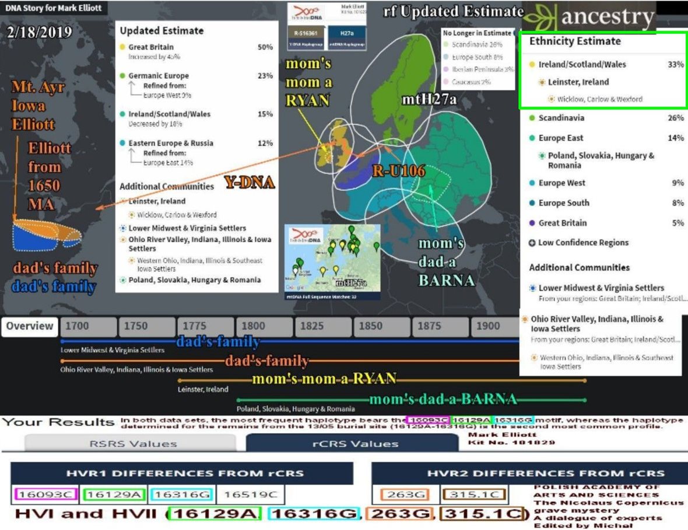Choose the 1875 timeline period
Image resolution: width=688 pixels, height=530 pixels.
(x=429, y=326)
